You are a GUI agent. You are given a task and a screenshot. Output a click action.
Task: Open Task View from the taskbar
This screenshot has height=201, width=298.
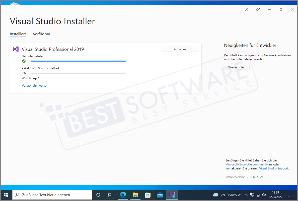pyautogui.click(x=110, y=194)
